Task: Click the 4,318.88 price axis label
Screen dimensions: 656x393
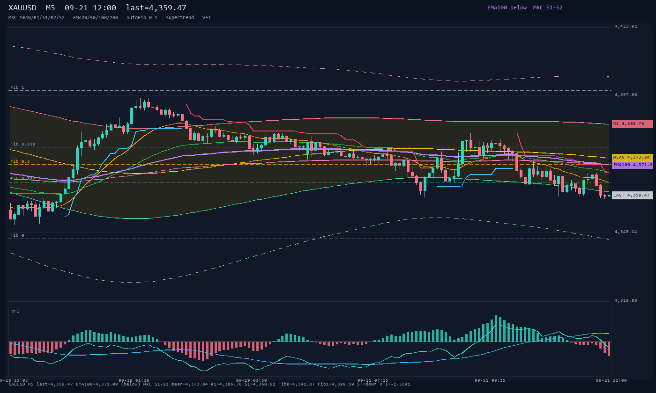Action: (626, 301)
